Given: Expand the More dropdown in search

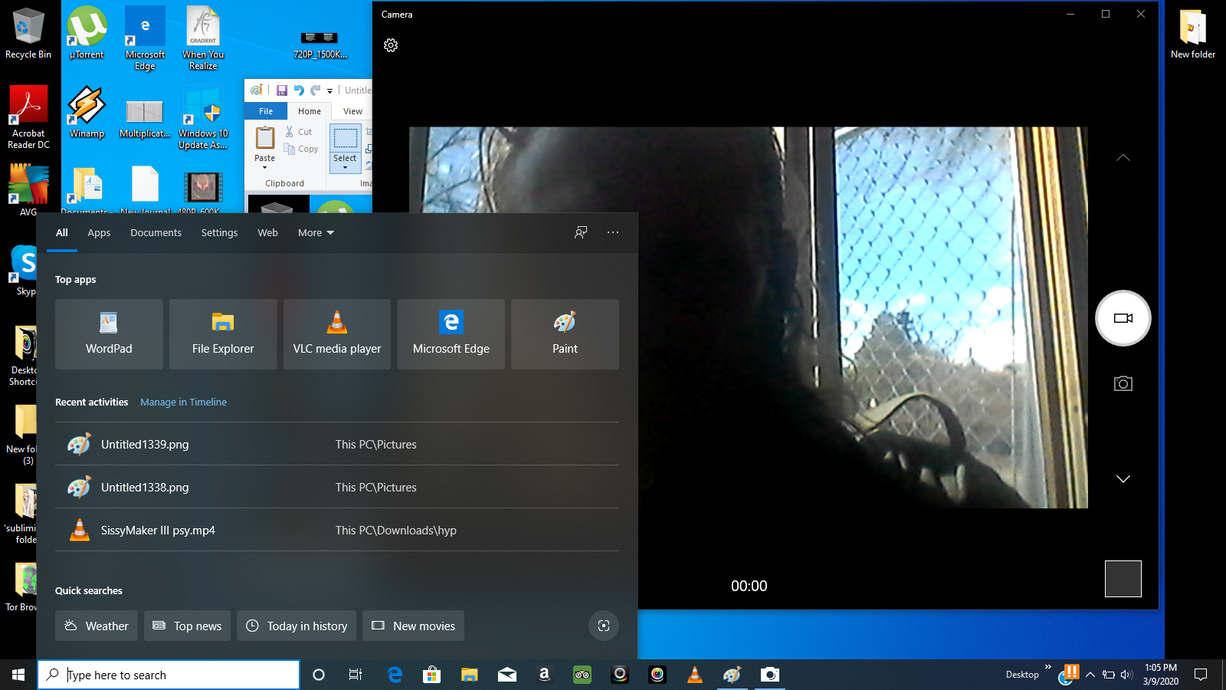Looking at the screenshot, I should click(x=316, y=233).
